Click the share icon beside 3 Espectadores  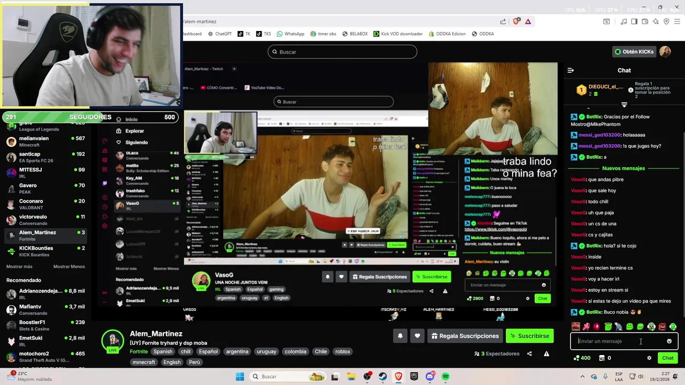(x=529, y=353)
